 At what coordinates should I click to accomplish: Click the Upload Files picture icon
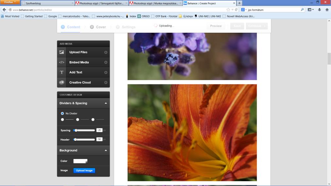[x=61, y=52]
